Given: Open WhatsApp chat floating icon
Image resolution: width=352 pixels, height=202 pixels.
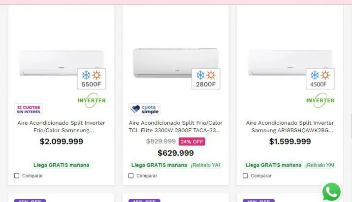Looking at the screenshot, I should [x=331, y=192].
